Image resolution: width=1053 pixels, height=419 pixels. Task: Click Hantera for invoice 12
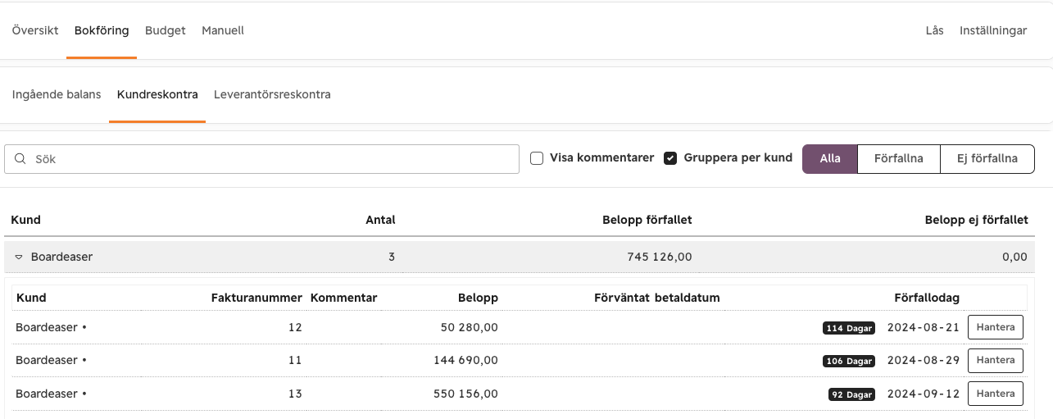(996, 327)
